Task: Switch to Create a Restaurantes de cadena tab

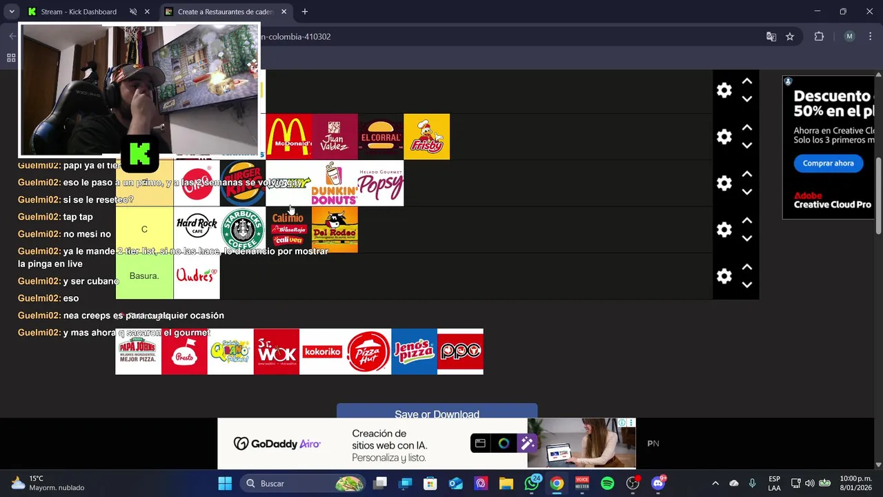Action: tap(225, 12)
